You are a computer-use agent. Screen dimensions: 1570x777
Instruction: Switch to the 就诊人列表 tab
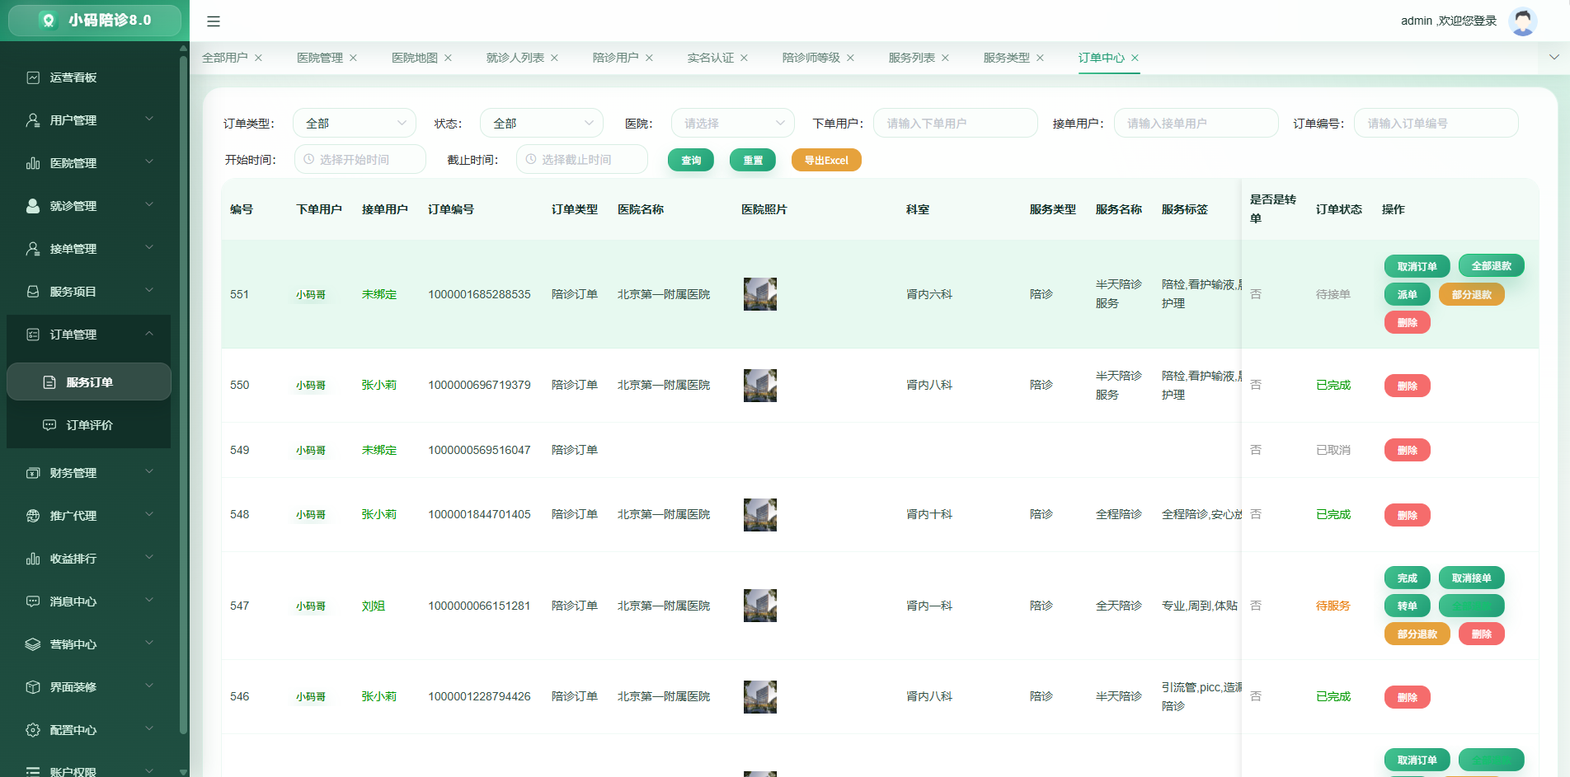tap(515, 58)
